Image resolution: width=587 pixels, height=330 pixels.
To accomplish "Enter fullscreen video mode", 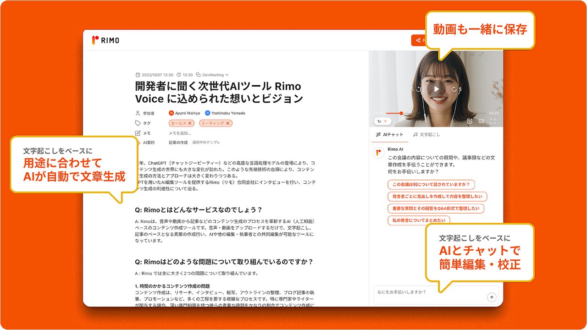I will [493, 121].
